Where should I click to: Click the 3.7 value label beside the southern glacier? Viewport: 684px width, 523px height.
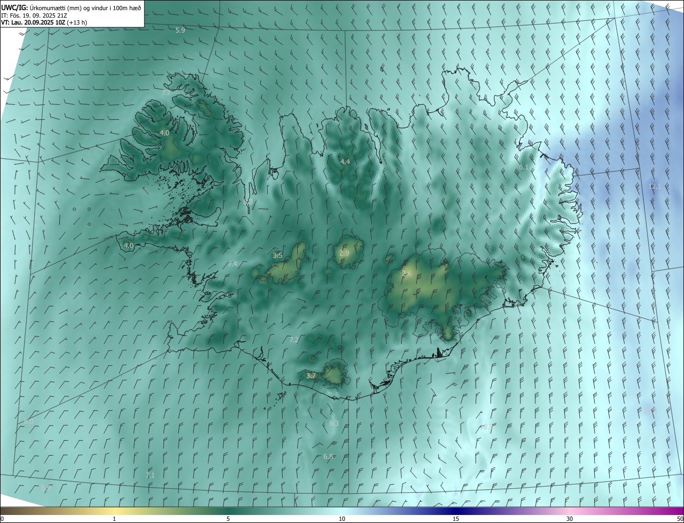tap(311, 376)
